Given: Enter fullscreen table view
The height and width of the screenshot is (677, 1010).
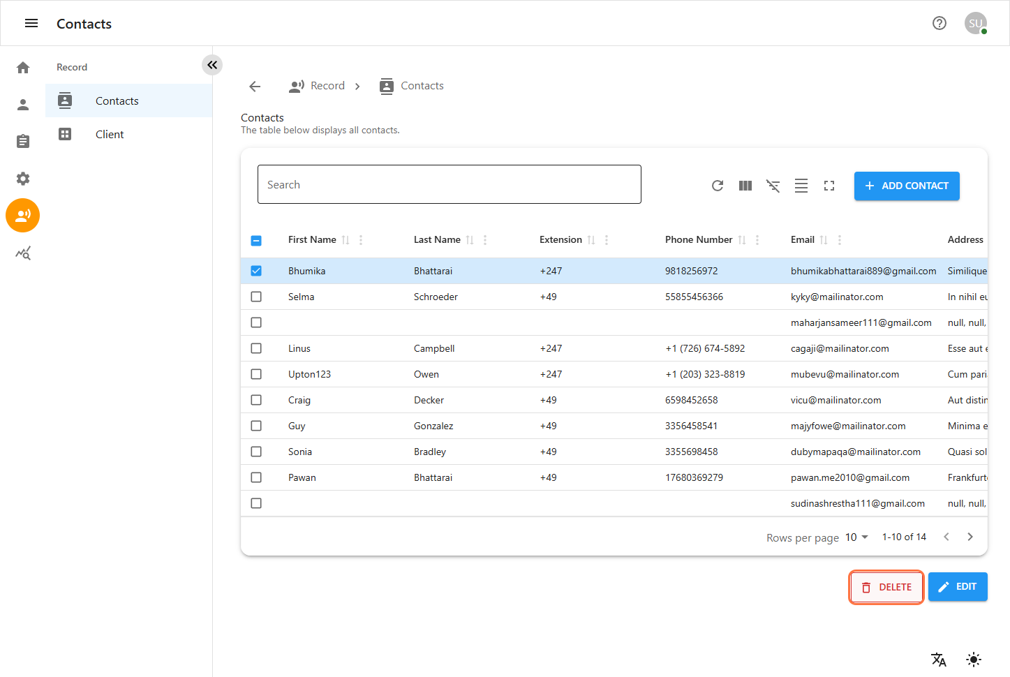Looking at the screenshot, I should (829, 186).
